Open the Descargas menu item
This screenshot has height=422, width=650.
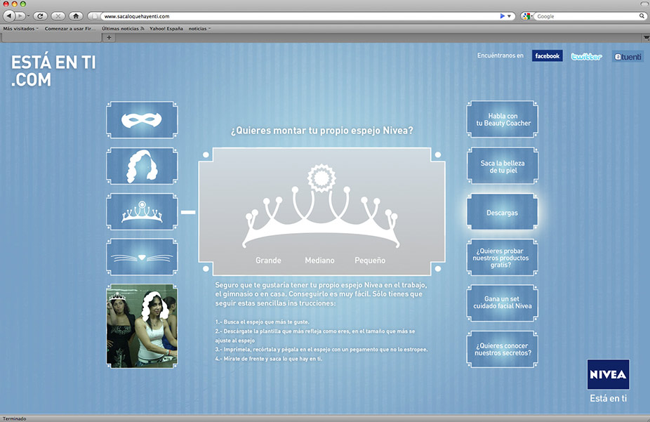pos(502,213)
